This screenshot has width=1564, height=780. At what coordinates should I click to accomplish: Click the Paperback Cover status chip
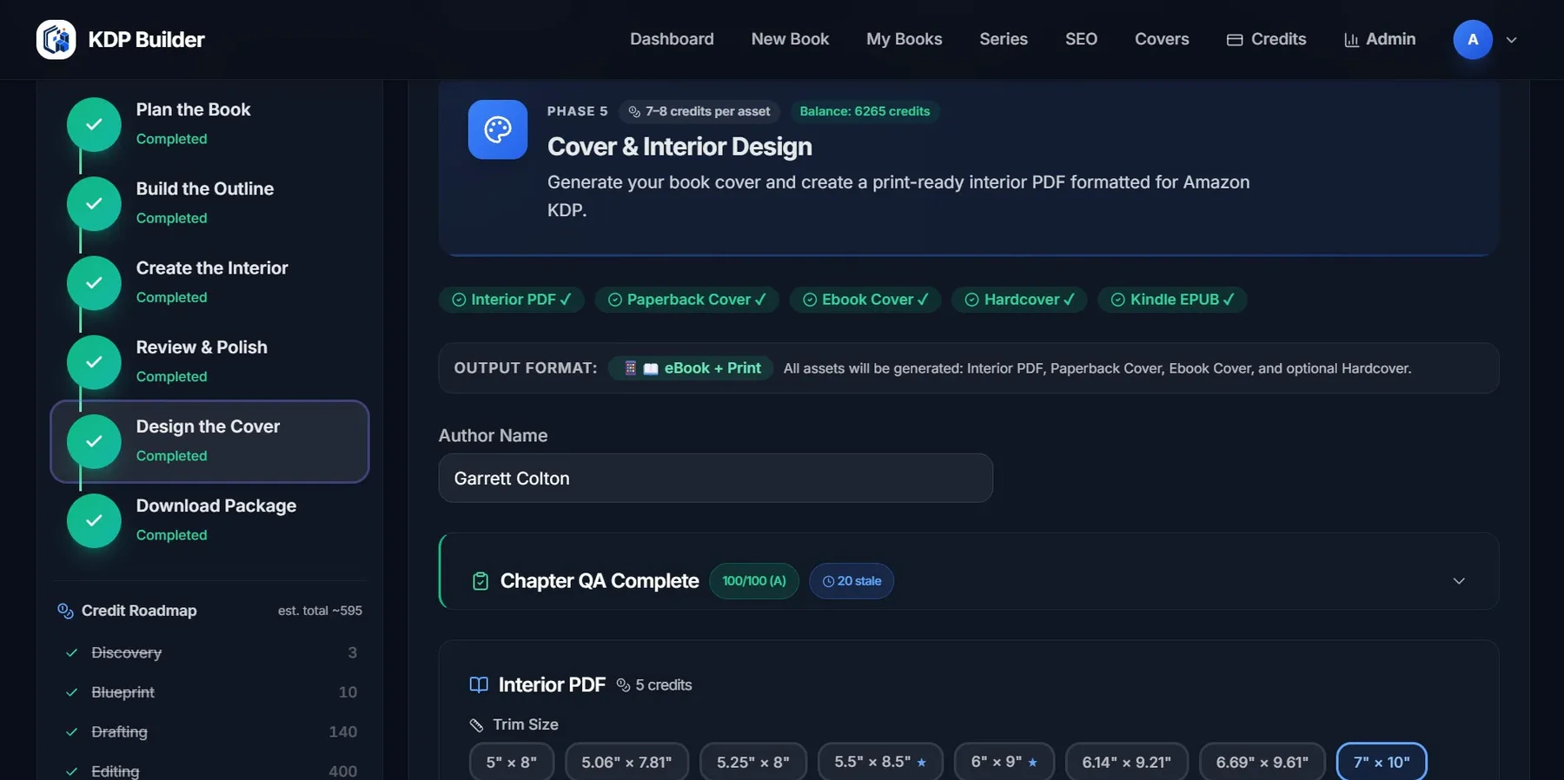point(687,300)
